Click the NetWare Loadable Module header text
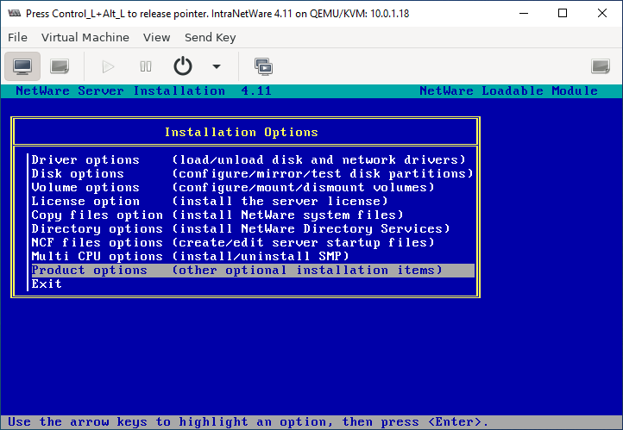 coord(508,90)
